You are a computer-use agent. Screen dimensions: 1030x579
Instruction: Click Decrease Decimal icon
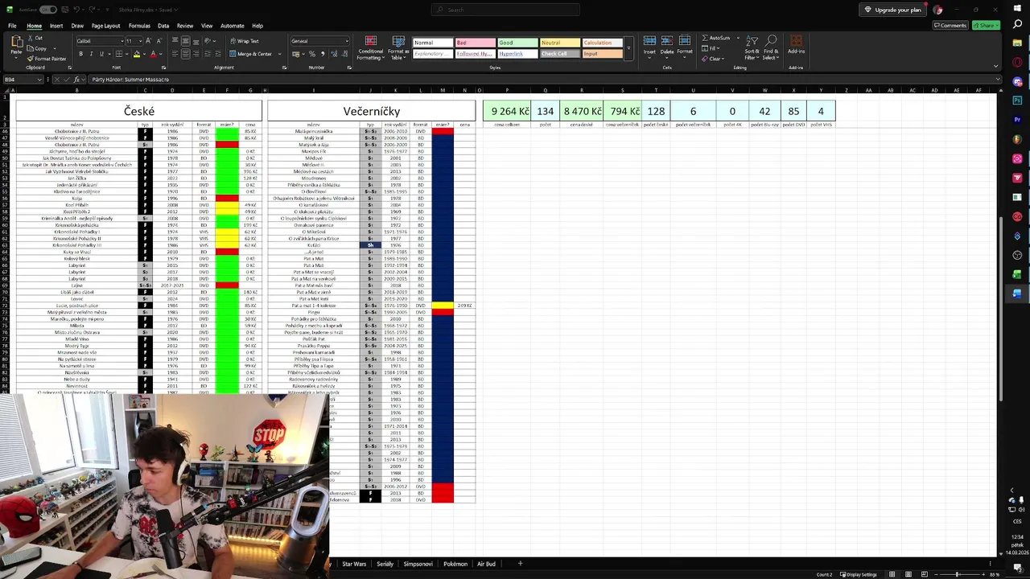click(344, 54)
